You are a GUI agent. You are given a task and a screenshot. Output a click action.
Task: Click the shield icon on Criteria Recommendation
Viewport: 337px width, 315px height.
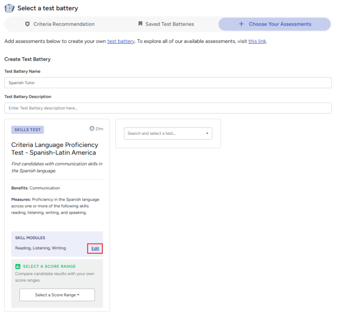point(27,24)
